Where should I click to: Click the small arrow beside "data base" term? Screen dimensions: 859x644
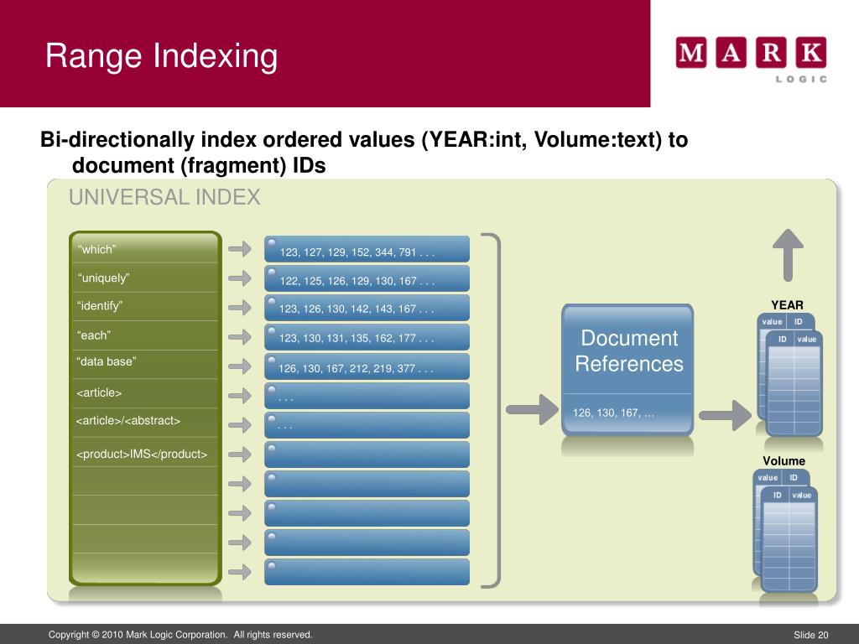(x=239, y=366)
